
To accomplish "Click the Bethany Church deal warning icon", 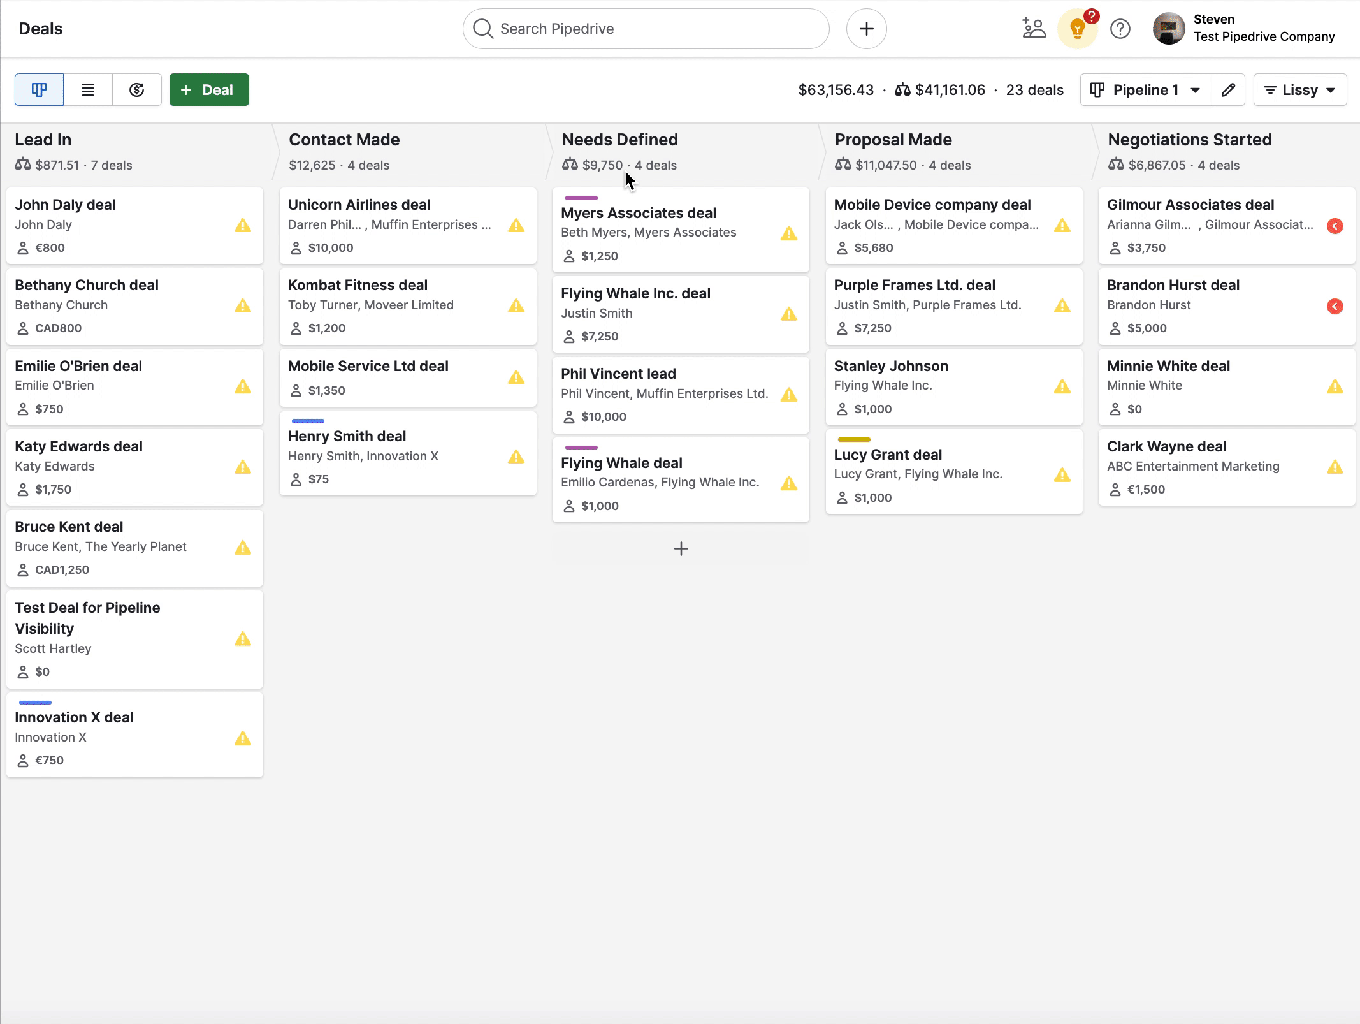I will click(243, 306).
